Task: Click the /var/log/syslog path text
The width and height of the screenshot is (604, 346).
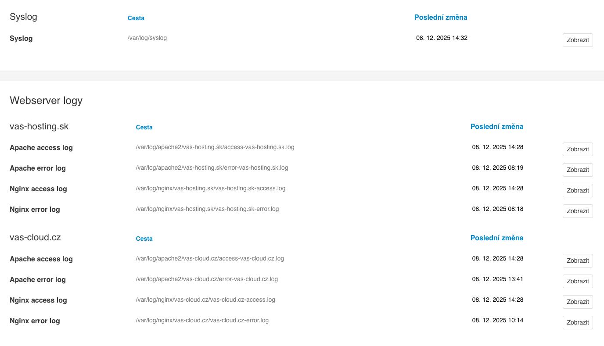Action: [x=147, y=38]
